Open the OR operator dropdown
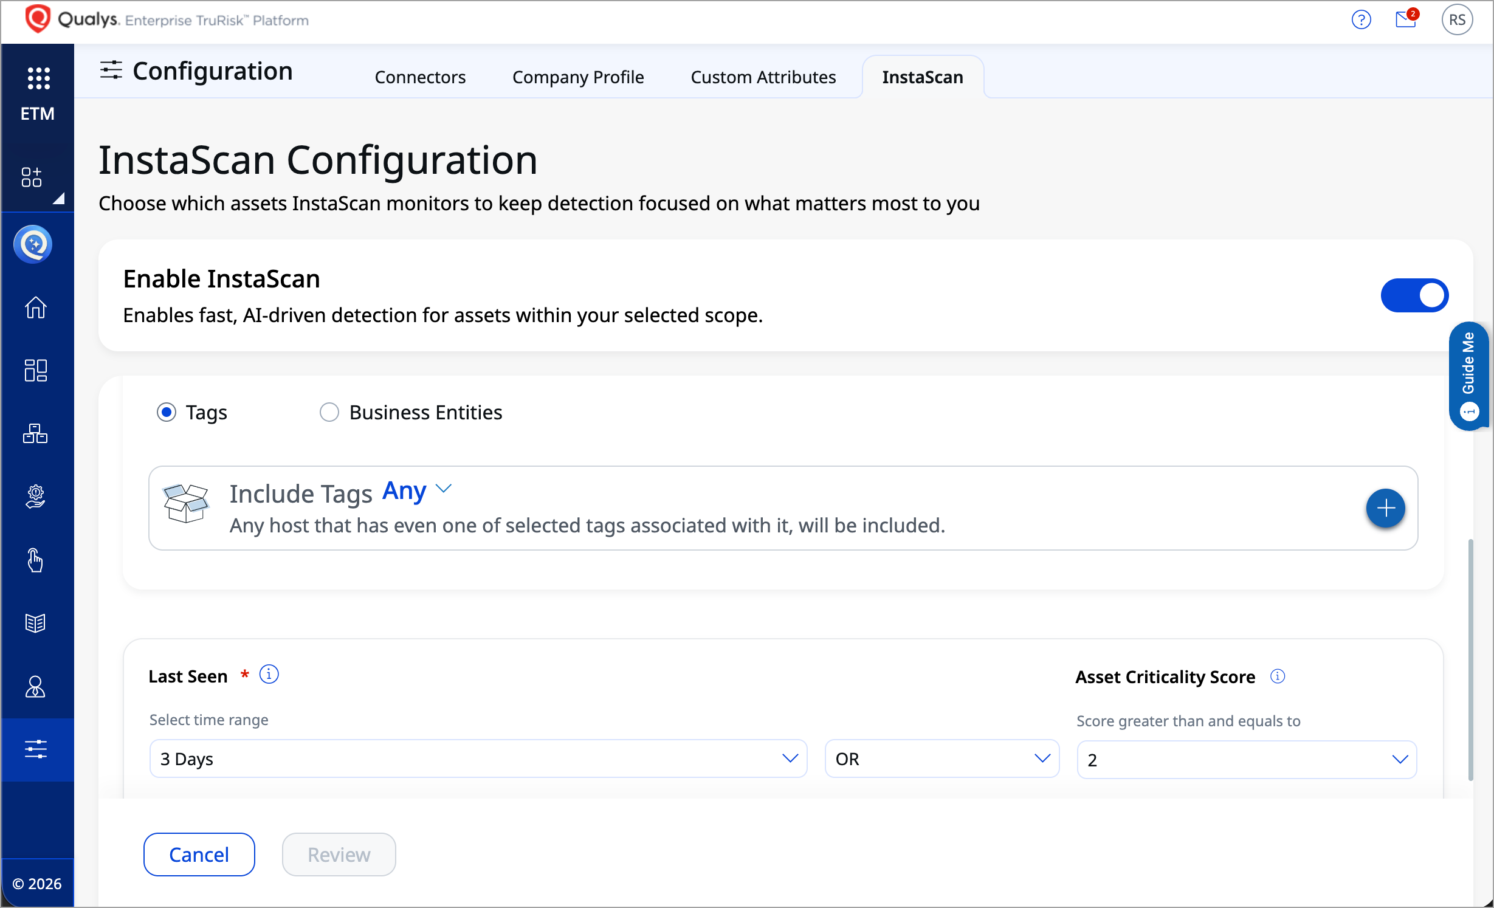 [942, 758]
